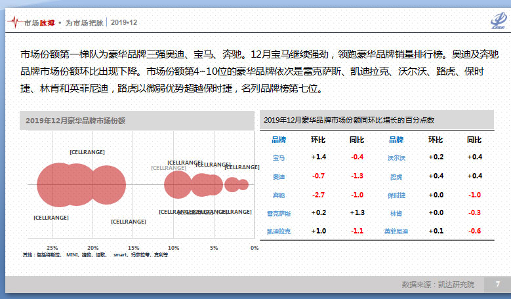Click the date label 2019•12

click(x=124, y=22)
